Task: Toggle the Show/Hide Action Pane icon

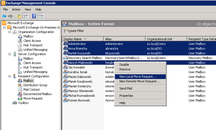Action: tap(41, 16)
